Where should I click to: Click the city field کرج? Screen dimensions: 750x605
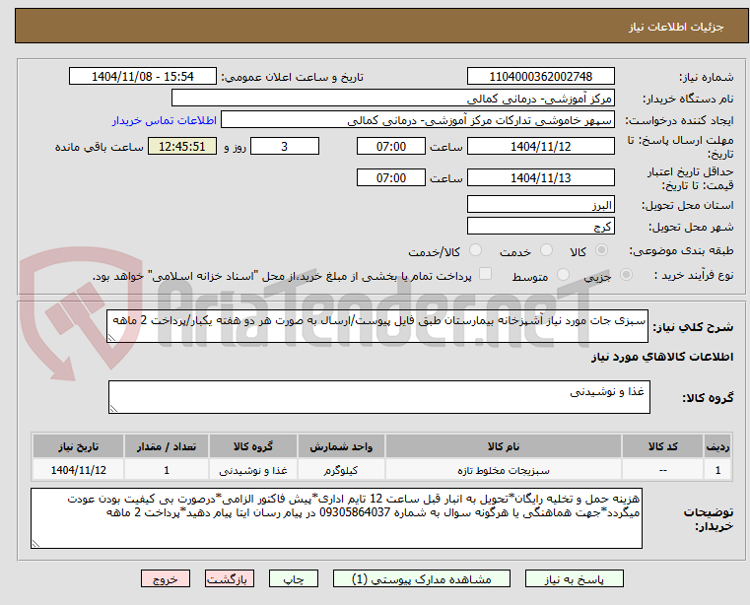click(x=540, y=227)
